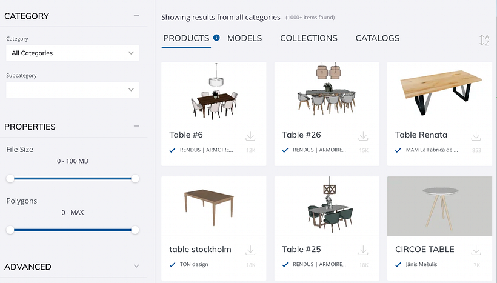This screenshot has height=283, width=497.
Task: Open the CATALOGS tab
Action: 378,38
